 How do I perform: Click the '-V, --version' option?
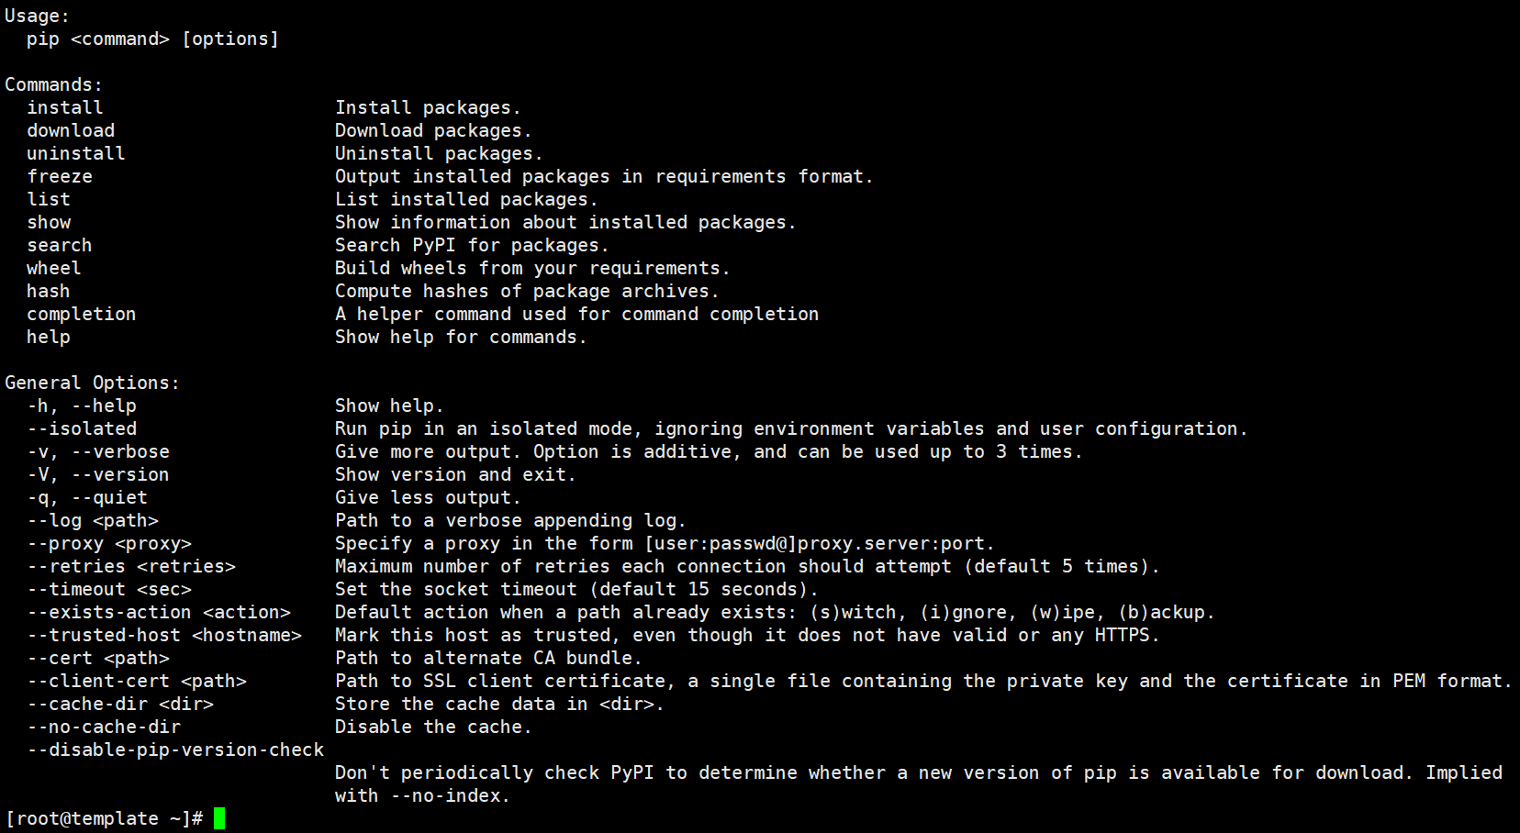[x=98, y=474]
